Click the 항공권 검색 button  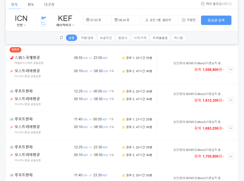click(x=216, y=20)
